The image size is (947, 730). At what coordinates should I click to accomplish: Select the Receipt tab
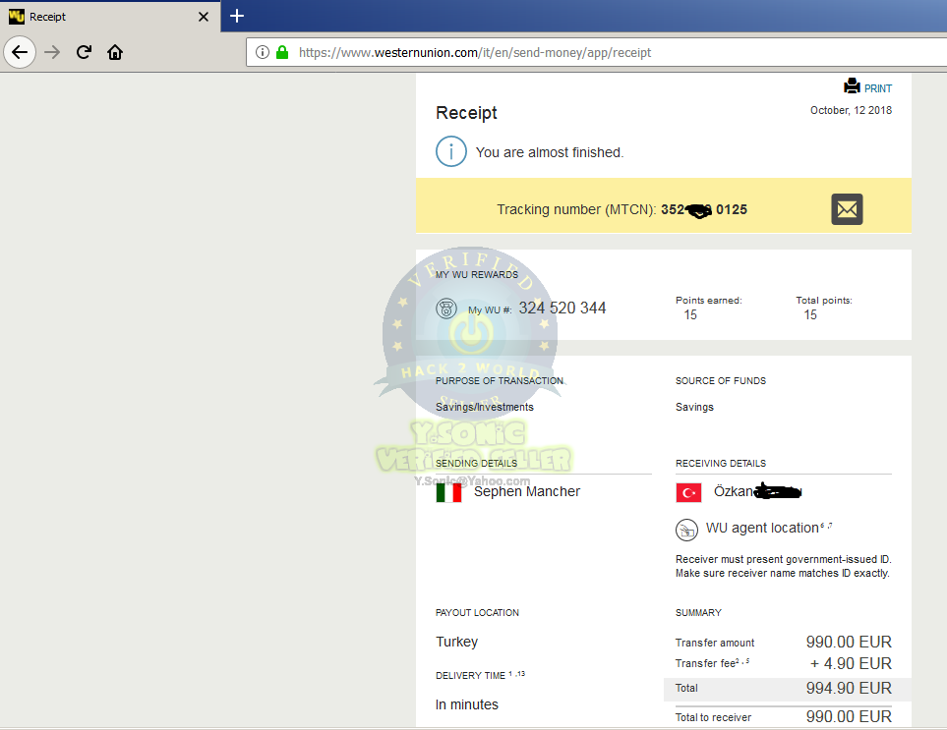point(110,17)
